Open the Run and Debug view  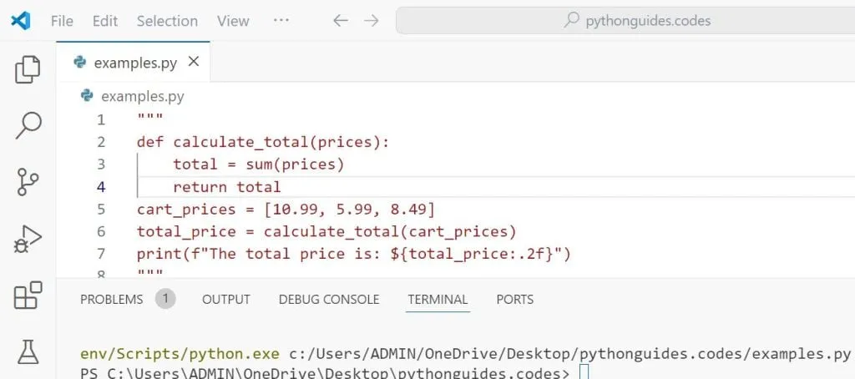(x=28, y=239)
